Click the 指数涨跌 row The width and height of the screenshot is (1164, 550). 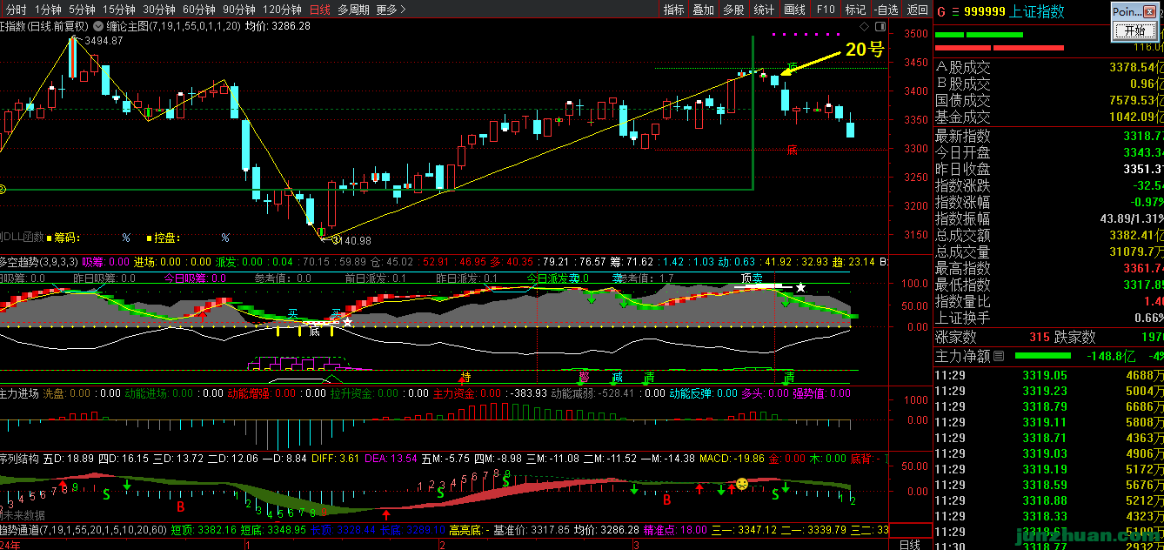tap(1049, 185)
